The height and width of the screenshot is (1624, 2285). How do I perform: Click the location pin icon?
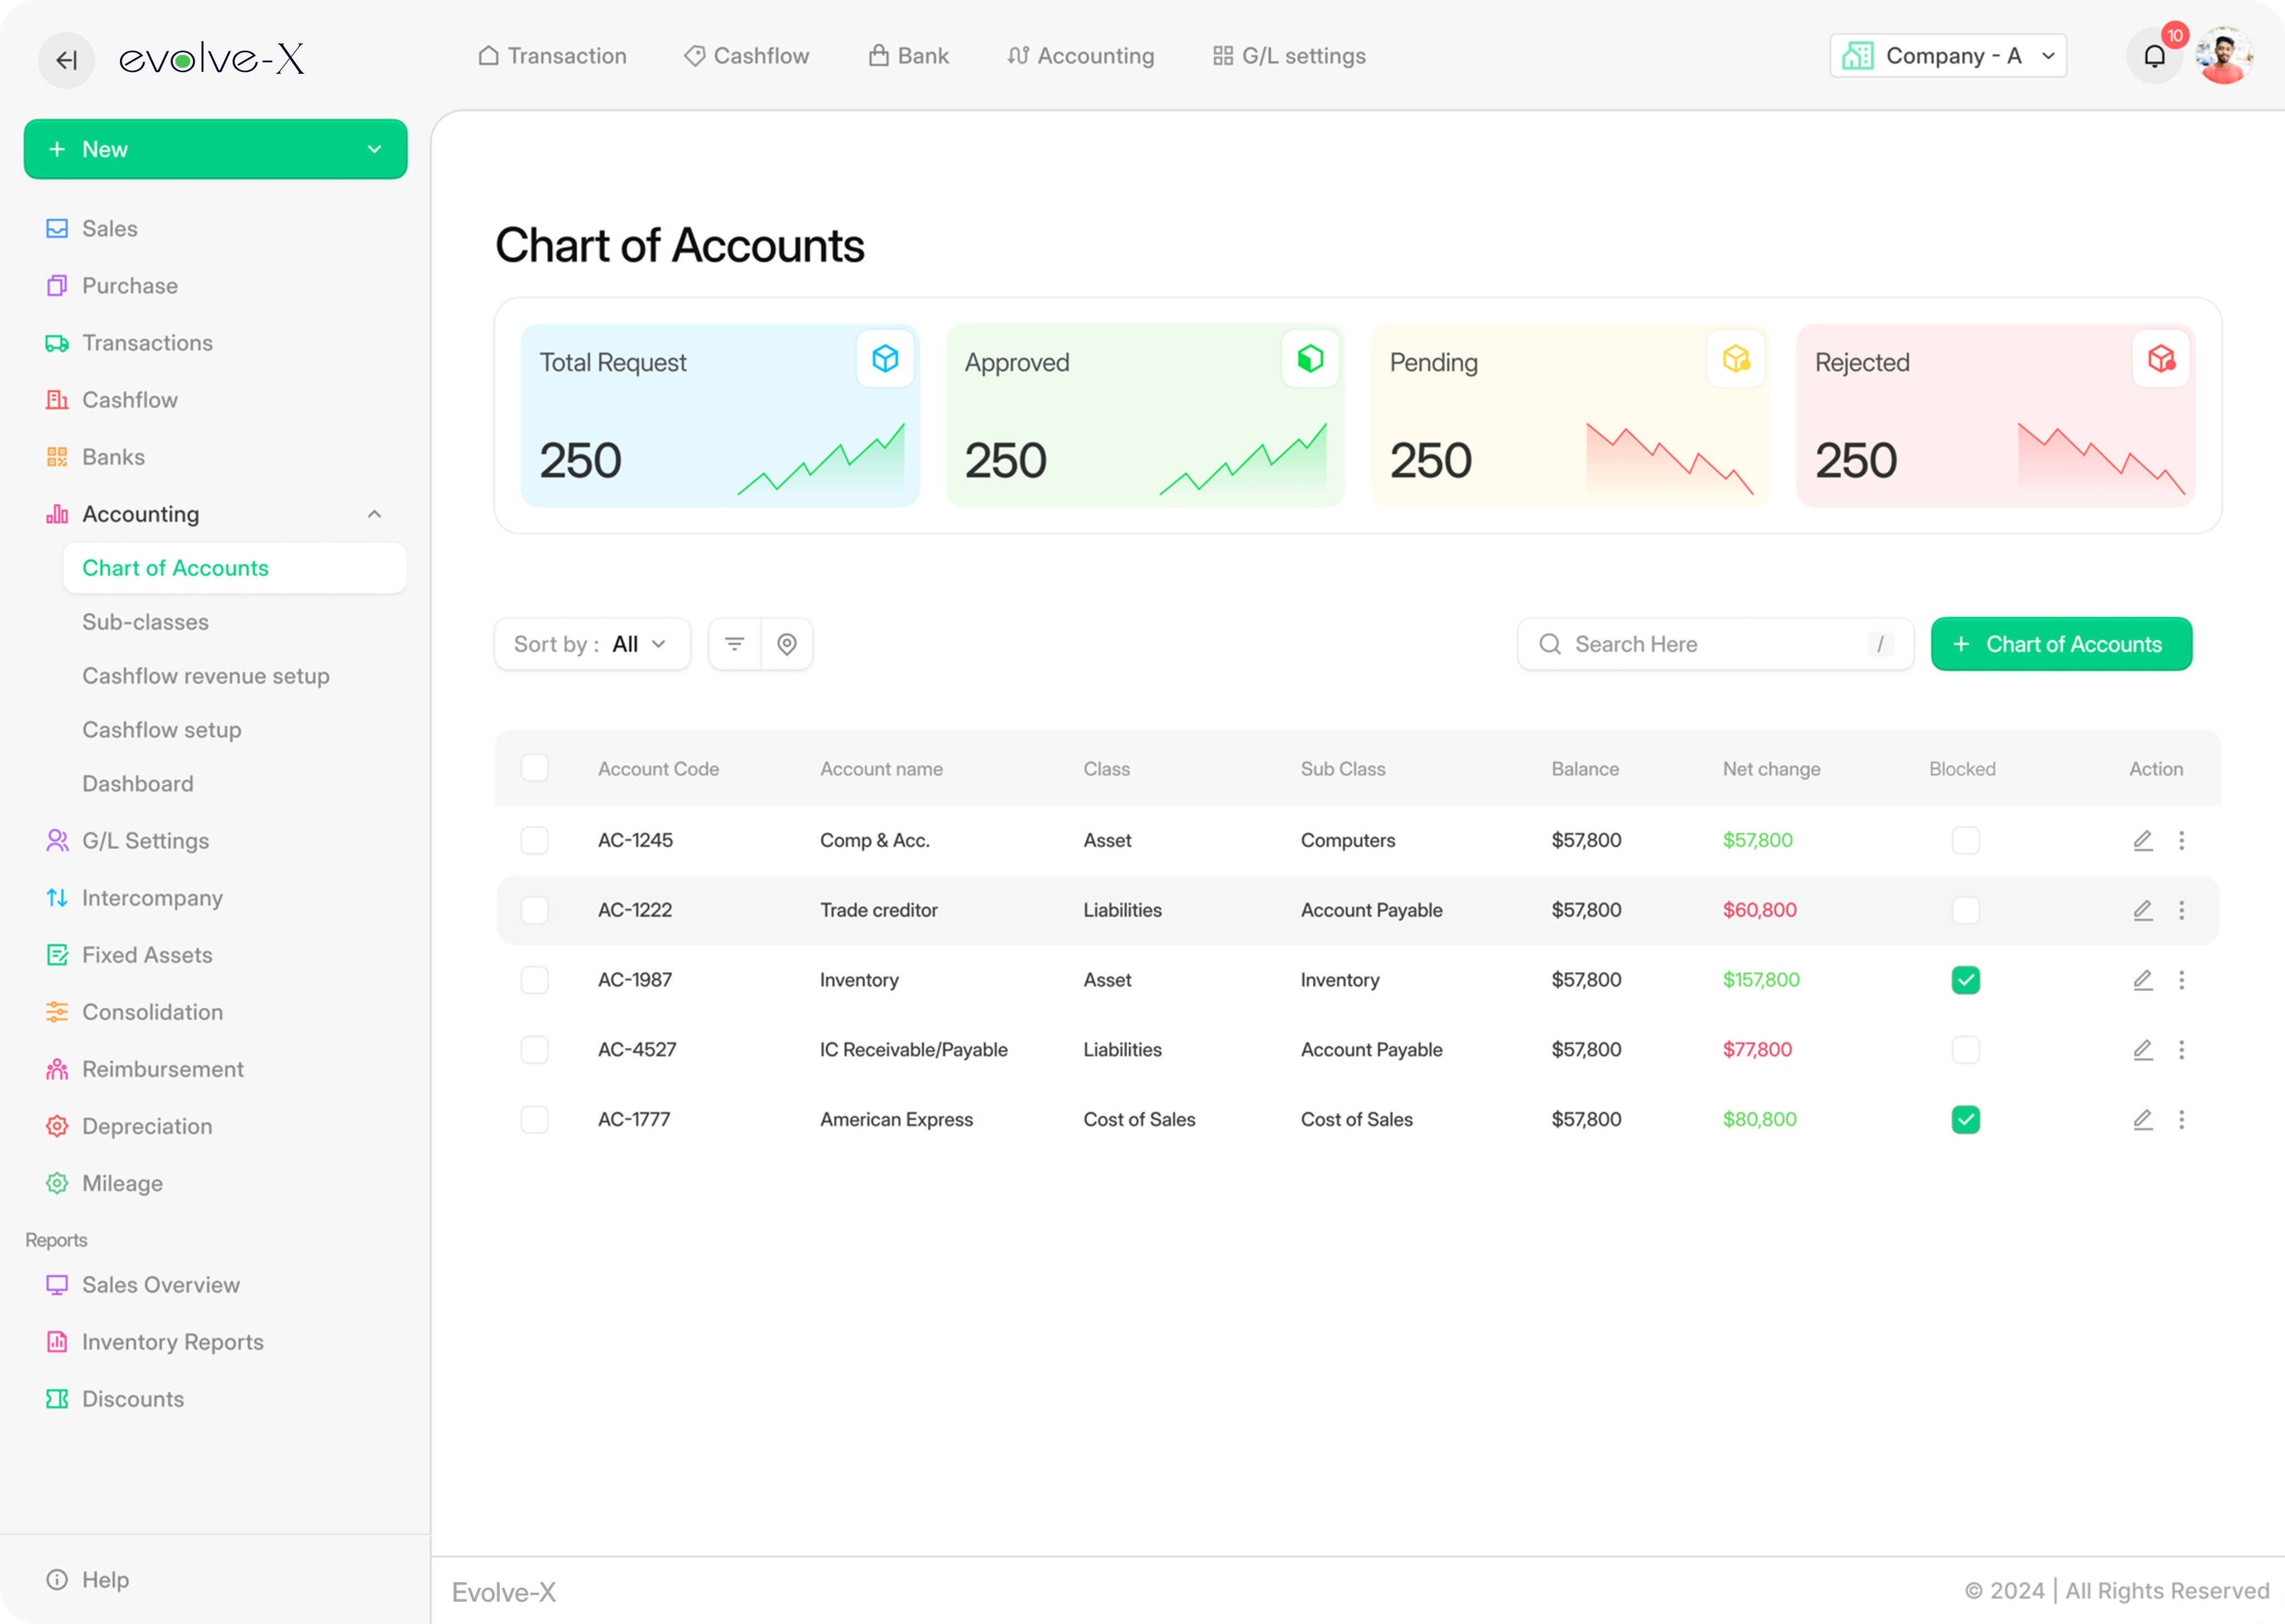point(787,644)
